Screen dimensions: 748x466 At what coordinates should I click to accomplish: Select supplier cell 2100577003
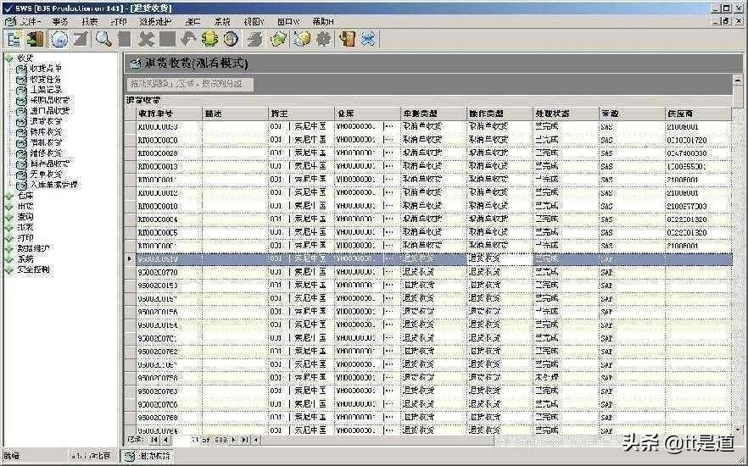(x=698, y=207)
